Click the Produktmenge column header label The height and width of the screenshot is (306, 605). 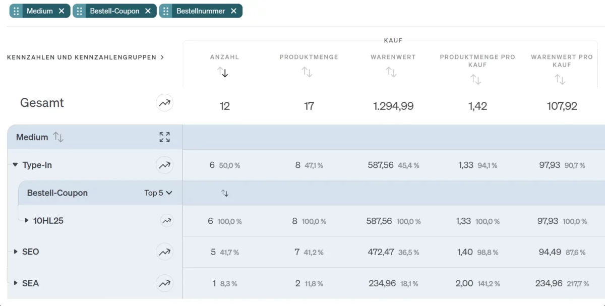pos(309,57)
